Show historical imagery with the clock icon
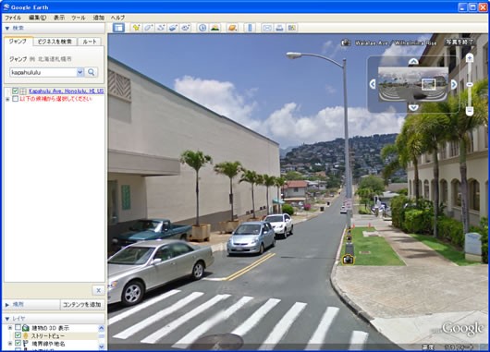The width and height of the screenshot is (490, 352). (202, 28)
